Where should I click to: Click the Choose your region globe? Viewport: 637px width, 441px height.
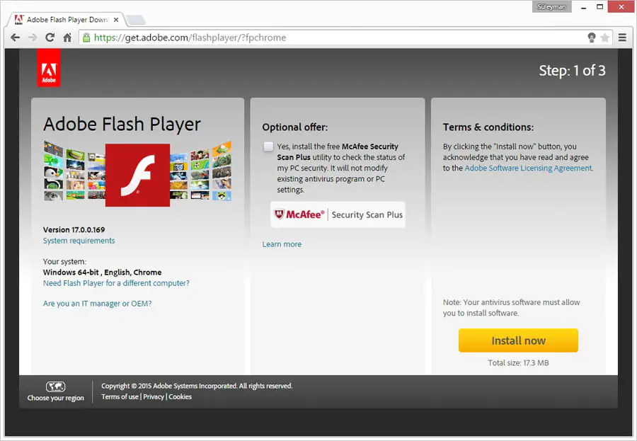coord(55,386)
